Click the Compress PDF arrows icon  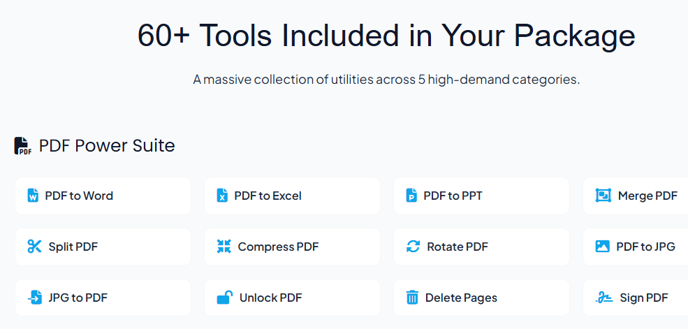[x=224, y=247]
